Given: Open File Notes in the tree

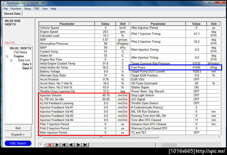Looking at the screenshot, I should [20, 52].
